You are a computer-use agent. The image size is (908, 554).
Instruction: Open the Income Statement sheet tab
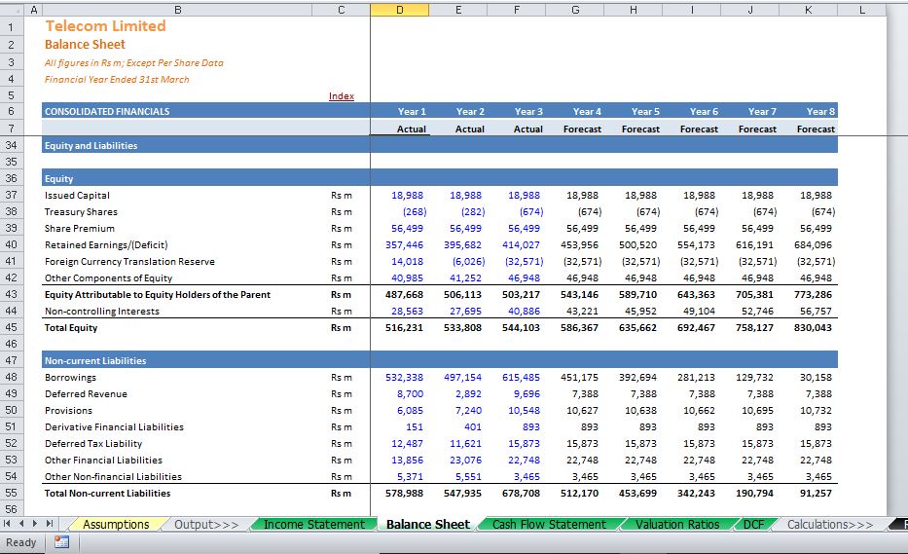(314, 524)
